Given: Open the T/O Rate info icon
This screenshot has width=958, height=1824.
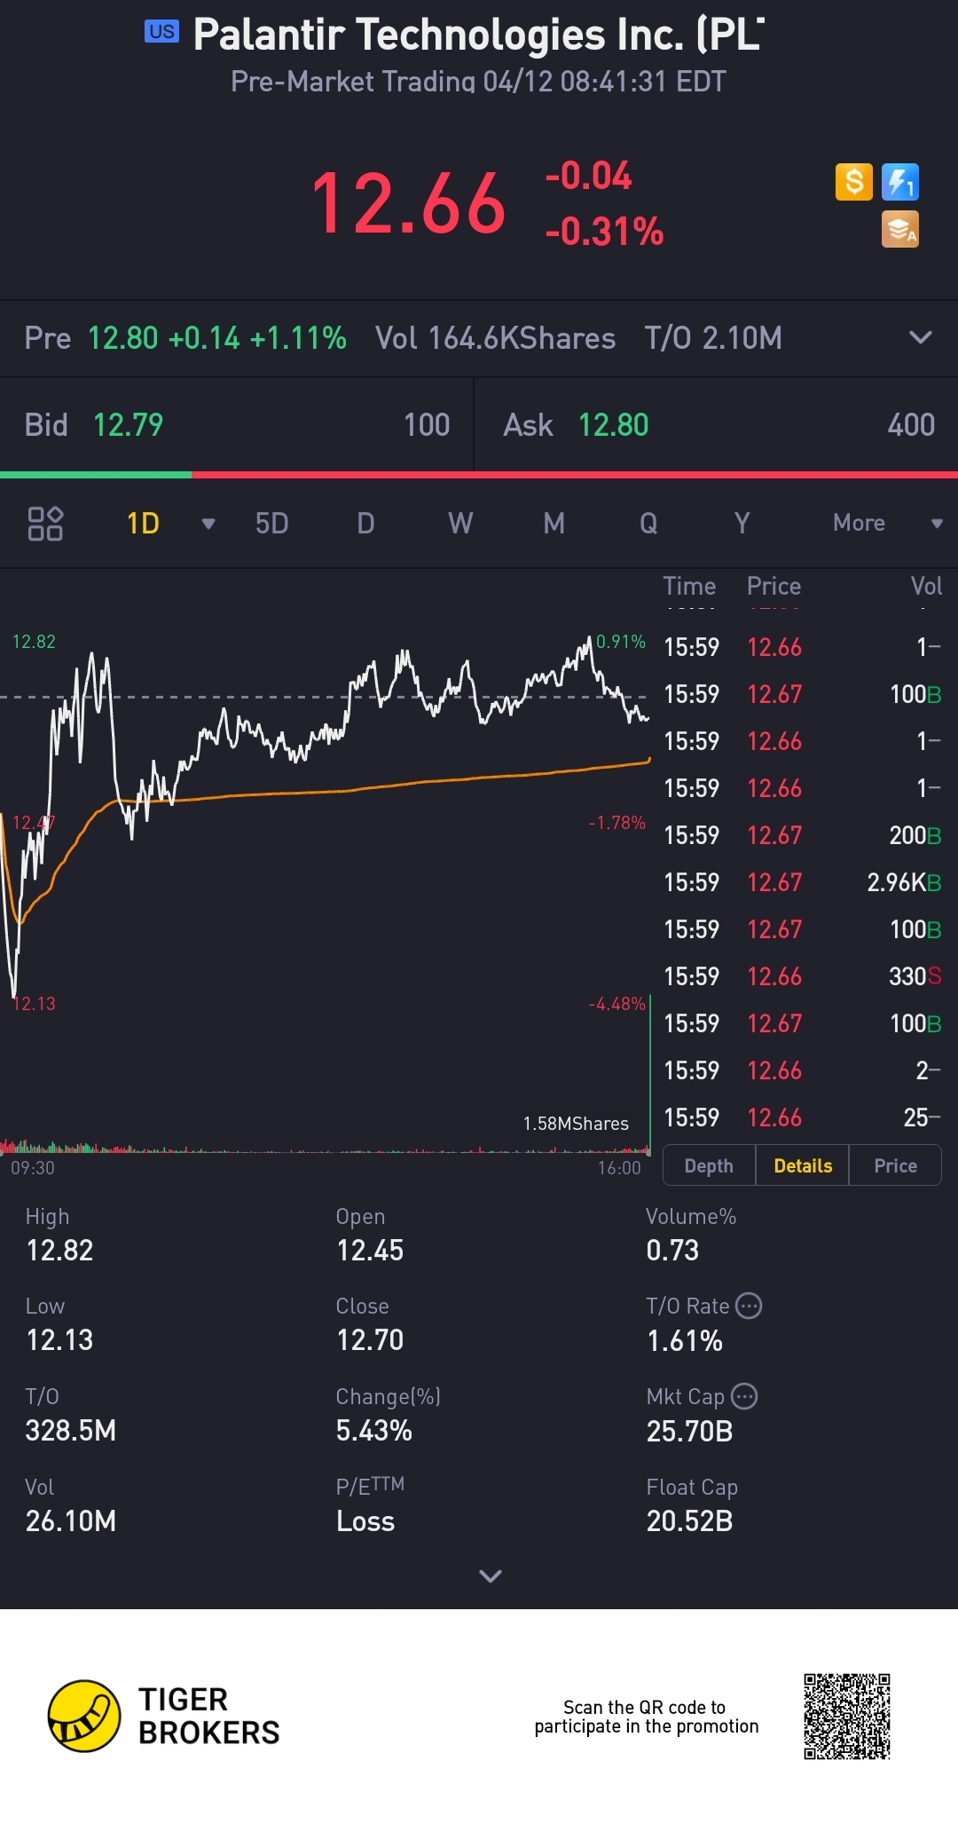Looking at the screenshot, I should click(750, 1306).
